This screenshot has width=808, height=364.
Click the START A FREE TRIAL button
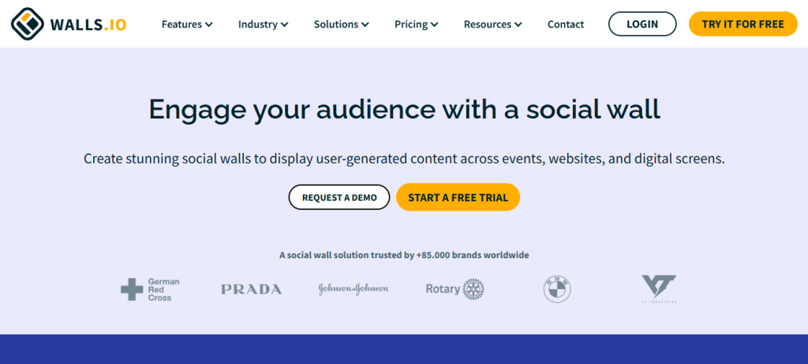point(458,197)
